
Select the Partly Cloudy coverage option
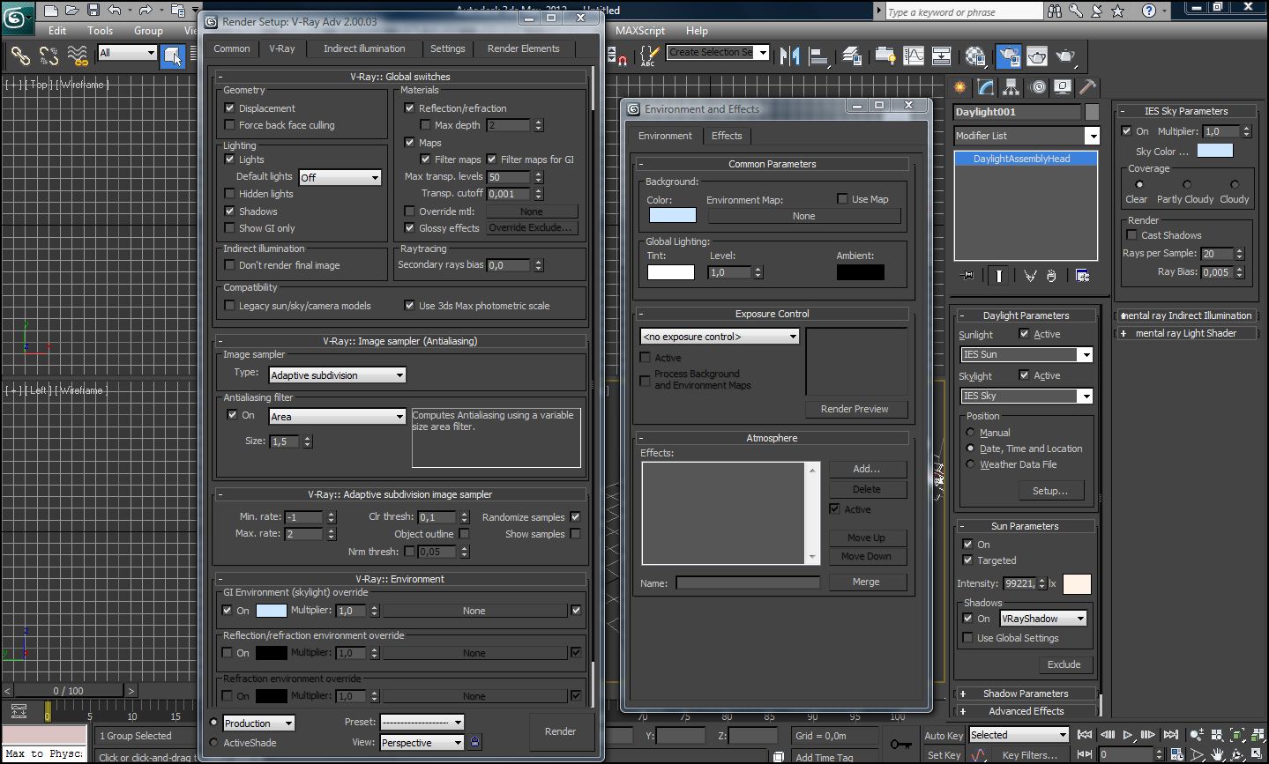coord(1187,184)
